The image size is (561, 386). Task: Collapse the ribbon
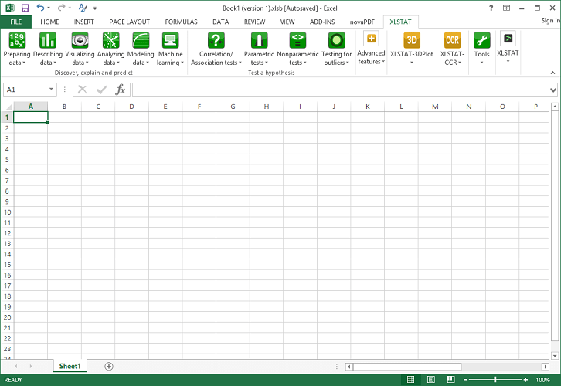pyautogui.click(x=552, y=72)
